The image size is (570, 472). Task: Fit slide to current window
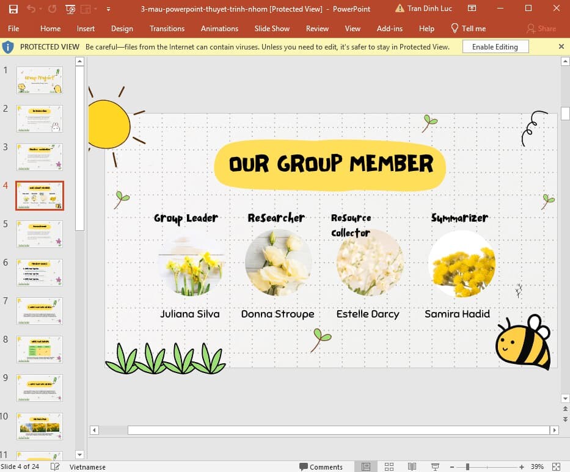557,467
